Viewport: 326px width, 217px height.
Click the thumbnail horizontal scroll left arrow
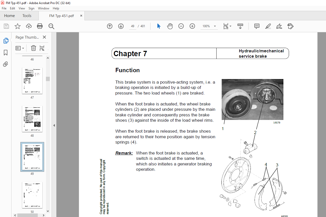pos(15,215)
